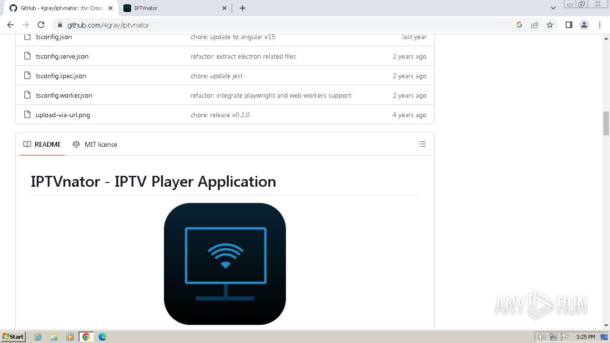Share this page icon
The image size is (610, 343).
(x=535, y=25)
